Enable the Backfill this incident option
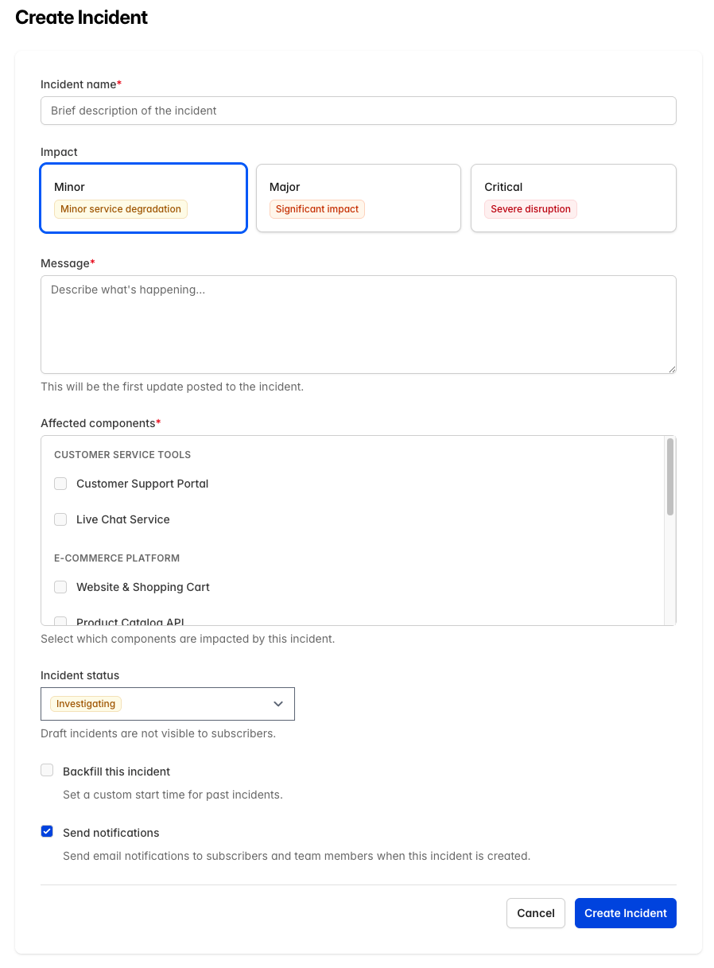 tap(47, 770)
